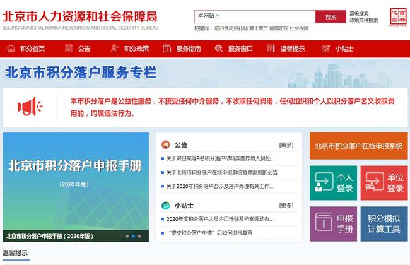Open tip 2020年度积分落户人员户口迁移及档案调动办...
The width and height of the screenshot is (410, 265).
point(220,219)
